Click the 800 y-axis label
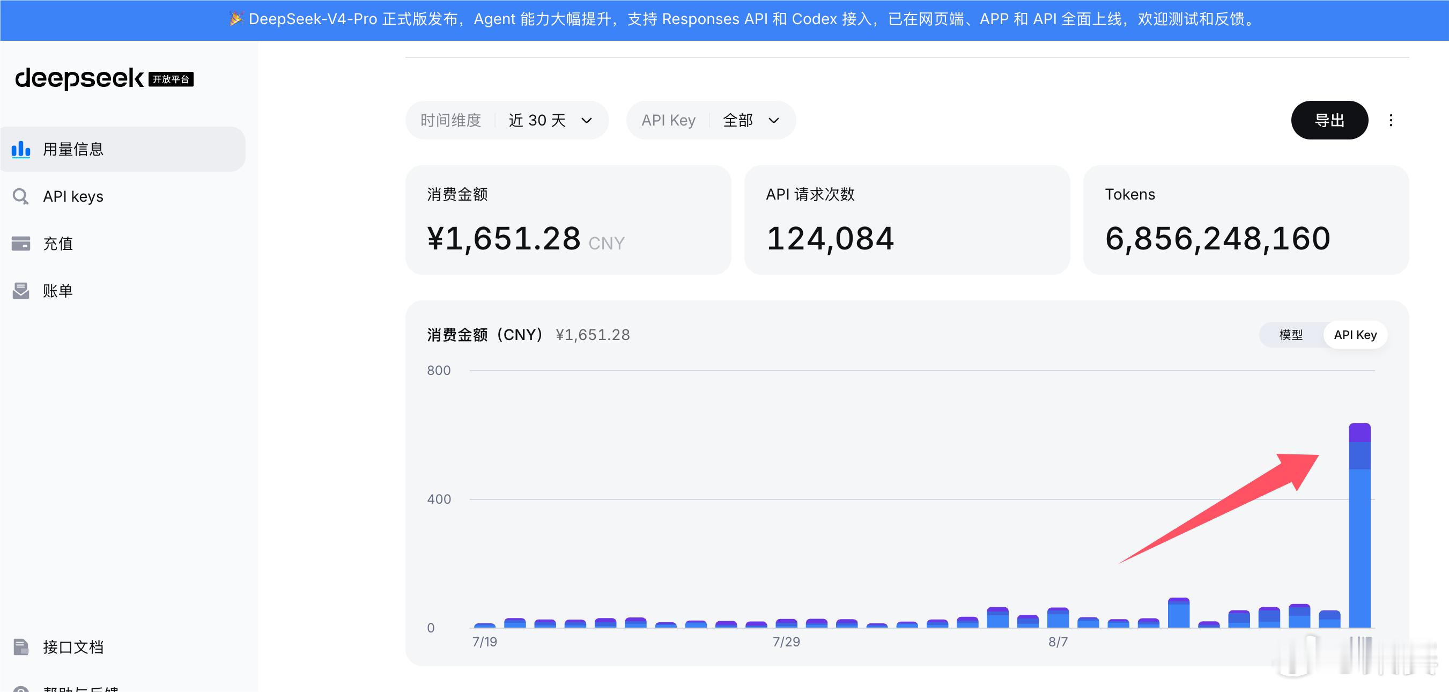This screenshot has width=1449, height=692. coord(439,371)
